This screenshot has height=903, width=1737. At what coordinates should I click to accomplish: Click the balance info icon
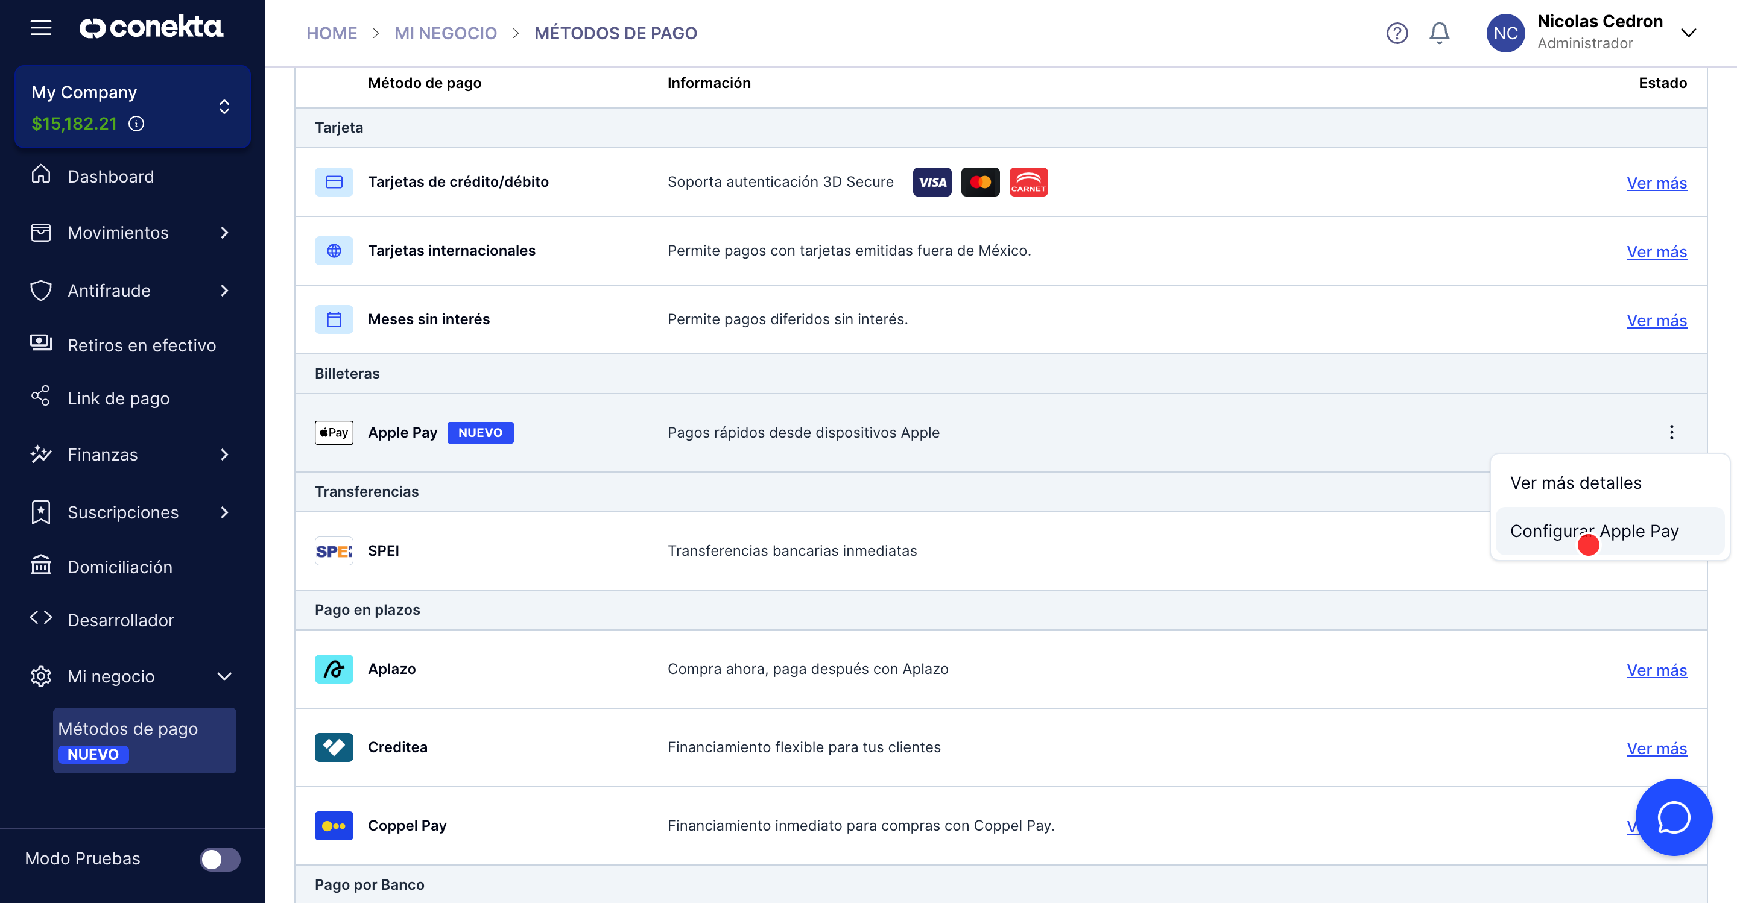pyautogui.click(x=136, y=124)
